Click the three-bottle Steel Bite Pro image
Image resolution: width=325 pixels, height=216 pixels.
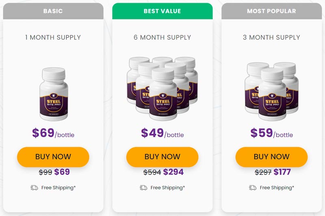pos(271,91)
